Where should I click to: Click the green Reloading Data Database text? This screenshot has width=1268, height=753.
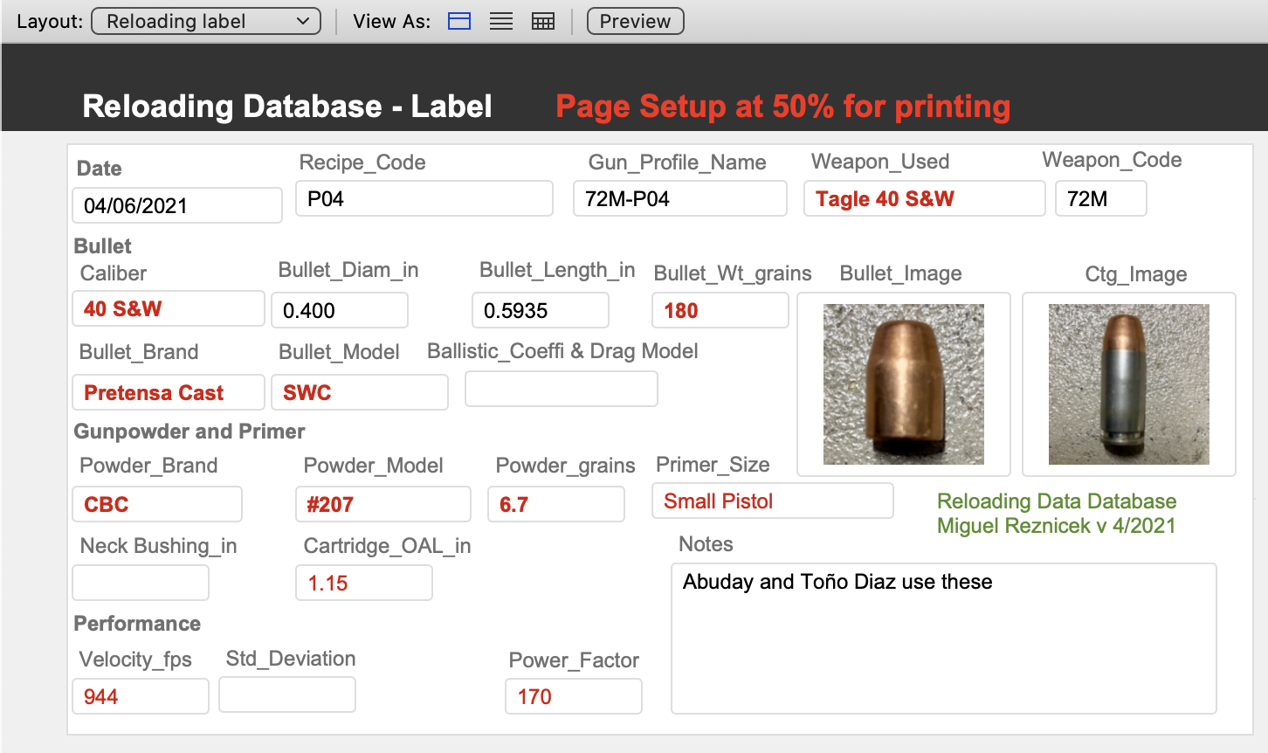(x=1057, y=501)
